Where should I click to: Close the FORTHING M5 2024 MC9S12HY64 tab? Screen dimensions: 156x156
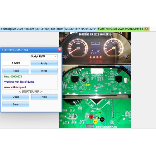pos(147,29)
